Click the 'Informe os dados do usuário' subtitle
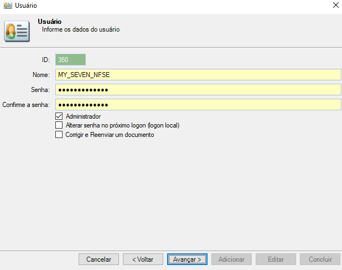This screenshot has width=342, height=270. pyautogui.click(x=81, y=29)
